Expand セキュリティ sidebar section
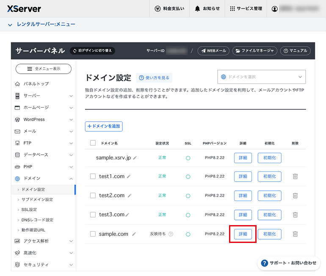The width and height of the screenshot is (326, 276). pos(44,265)
